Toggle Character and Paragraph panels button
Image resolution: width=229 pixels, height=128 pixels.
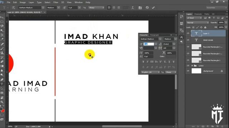tap(140, 7)
